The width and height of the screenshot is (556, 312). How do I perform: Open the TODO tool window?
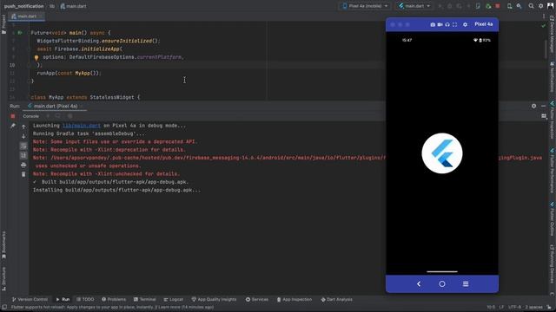tap(85, 299)
